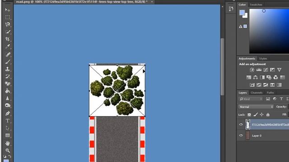Switch to the Paths tab

270,93
